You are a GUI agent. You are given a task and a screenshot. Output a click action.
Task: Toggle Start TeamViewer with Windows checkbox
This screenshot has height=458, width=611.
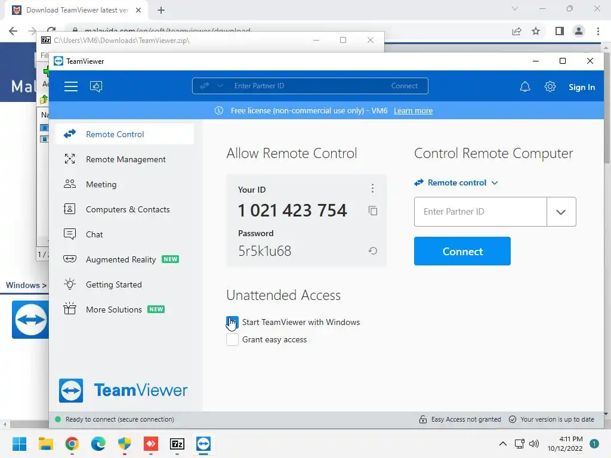point(232,322)
